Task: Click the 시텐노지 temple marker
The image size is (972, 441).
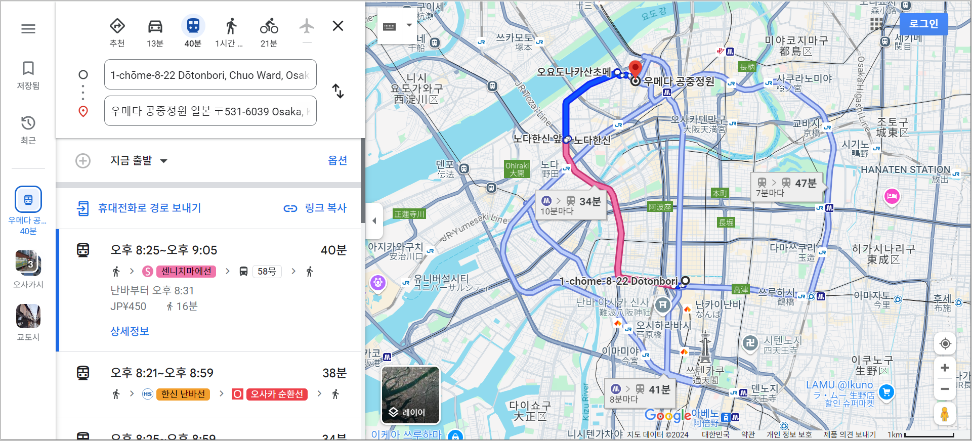Action: click(x=751, y=343)
